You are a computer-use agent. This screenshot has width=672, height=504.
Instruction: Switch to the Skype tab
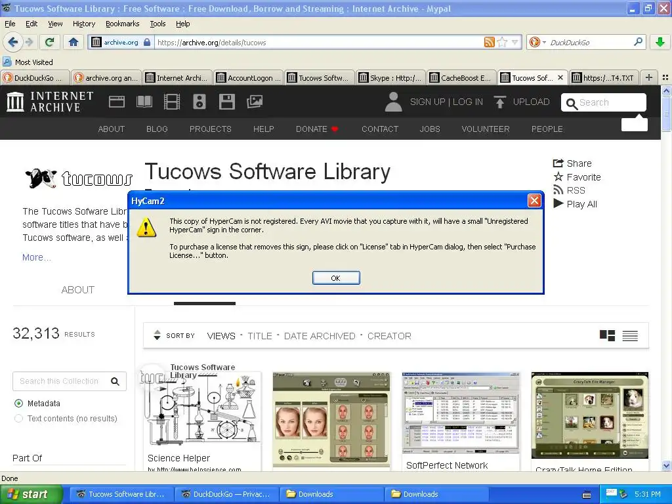(391, 77)
